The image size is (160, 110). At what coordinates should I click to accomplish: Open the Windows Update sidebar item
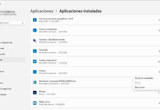[x=3, y=95]
